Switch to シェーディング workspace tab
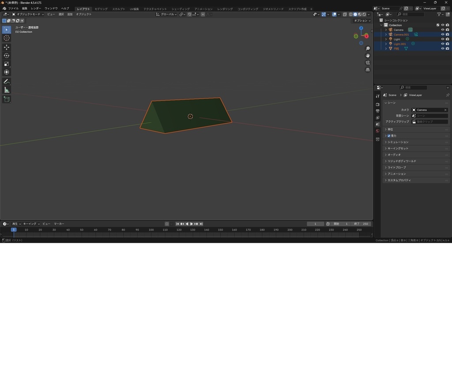 181,9
